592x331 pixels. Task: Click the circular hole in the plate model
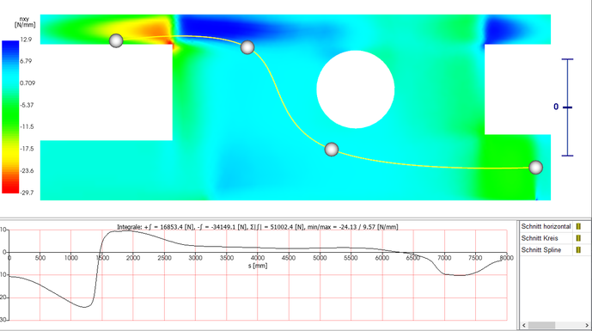click(x=356, y=89)
